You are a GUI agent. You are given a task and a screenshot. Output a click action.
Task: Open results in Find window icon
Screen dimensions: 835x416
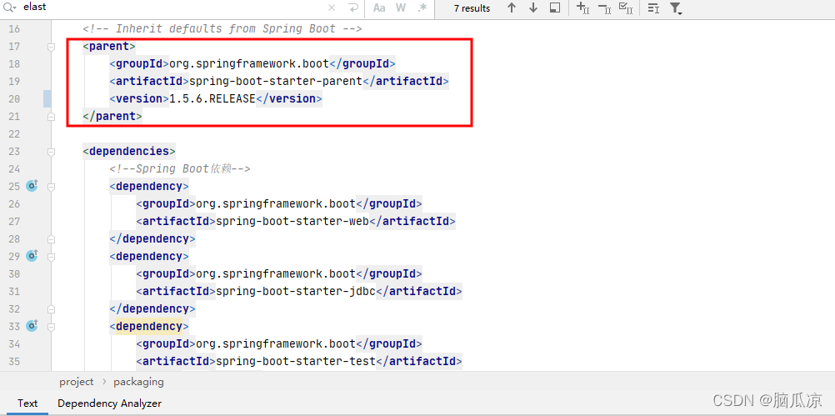tap(555, 8)
